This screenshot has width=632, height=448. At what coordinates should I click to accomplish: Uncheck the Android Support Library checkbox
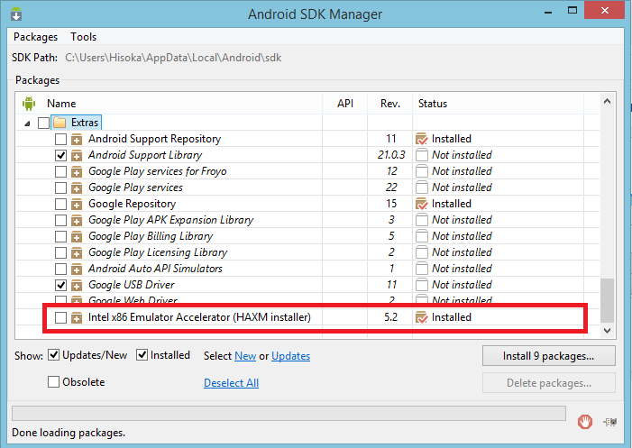pyautogui.click(x=60, y=155)
